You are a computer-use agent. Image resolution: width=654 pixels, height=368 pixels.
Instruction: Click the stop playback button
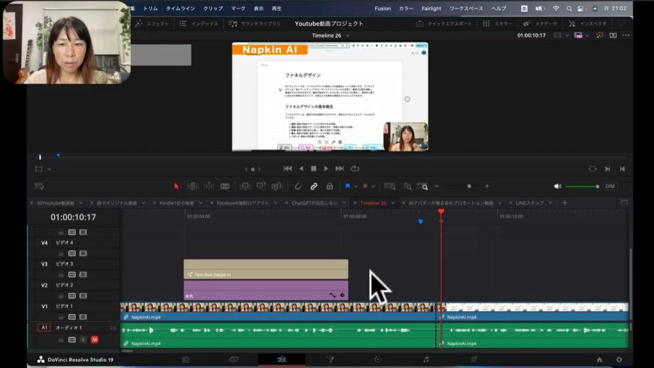[314, 169]
